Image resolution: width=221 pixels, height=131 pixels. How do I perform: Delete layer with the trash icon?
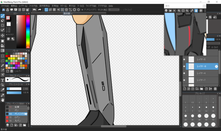(x=215, y=89)
